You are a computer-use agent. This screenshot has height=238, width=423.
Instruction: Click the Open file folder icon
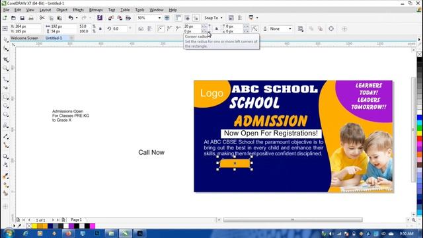13,18
